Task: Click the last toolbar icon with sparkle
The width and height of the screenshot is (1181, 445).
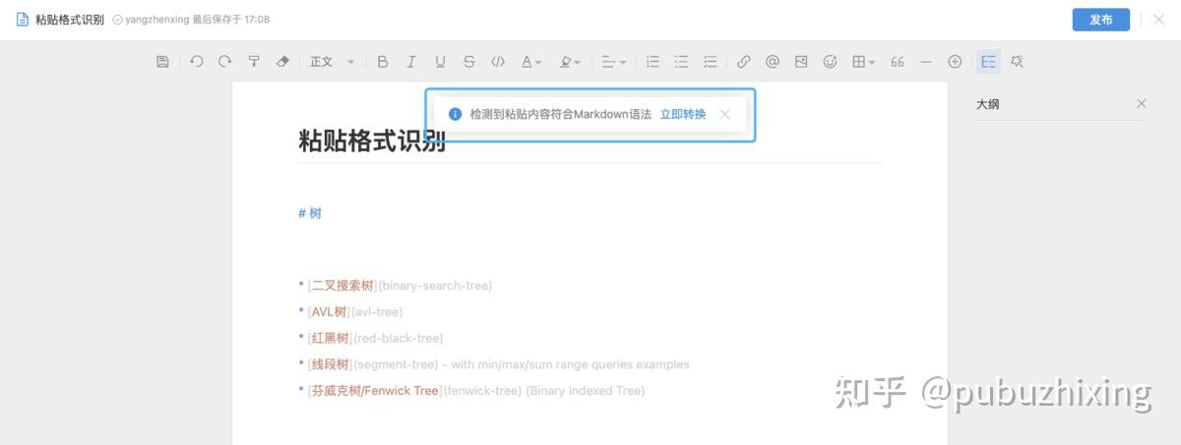Action: pos(1017,62)
